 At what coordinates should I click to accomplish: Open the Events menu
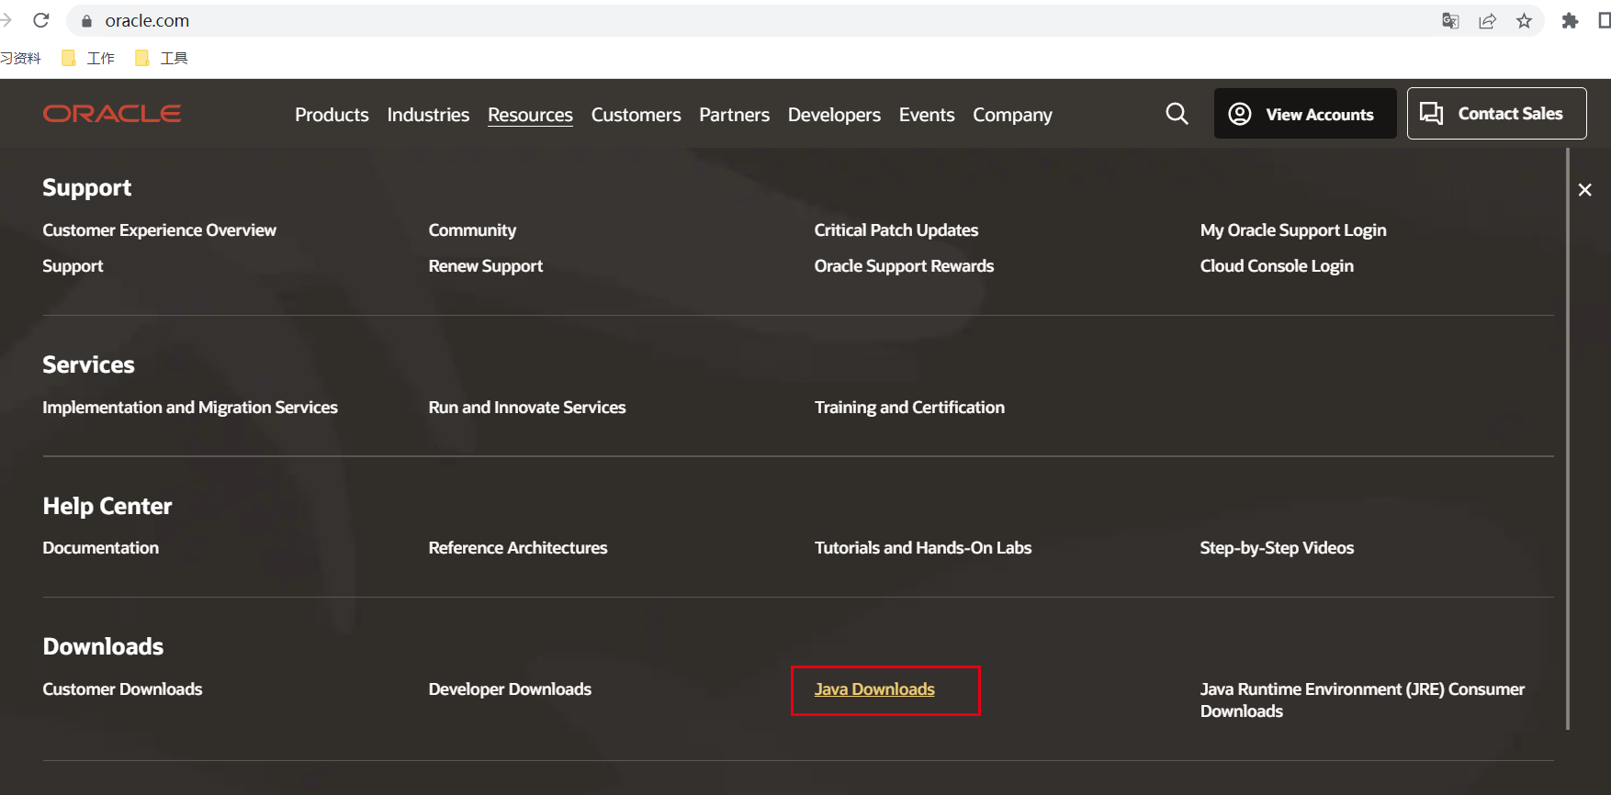tap(927, 115)
